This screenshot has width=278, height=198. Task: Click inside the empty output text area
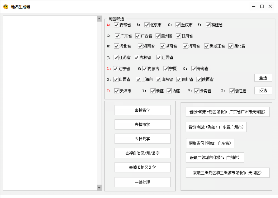(x=50, y=103)
